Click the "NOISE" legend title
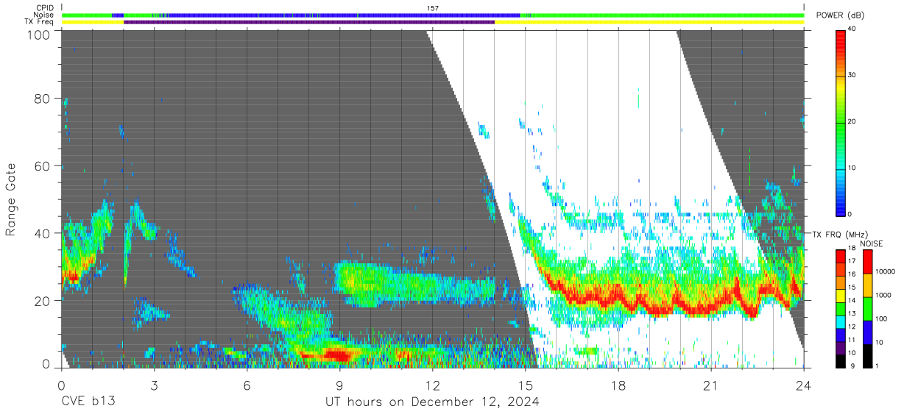 [872, 243]
